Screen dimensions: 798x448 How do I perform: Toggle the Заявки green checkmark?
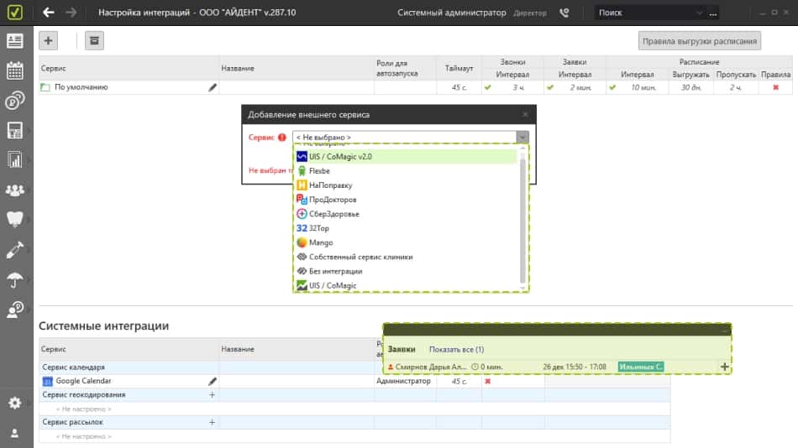551,87
